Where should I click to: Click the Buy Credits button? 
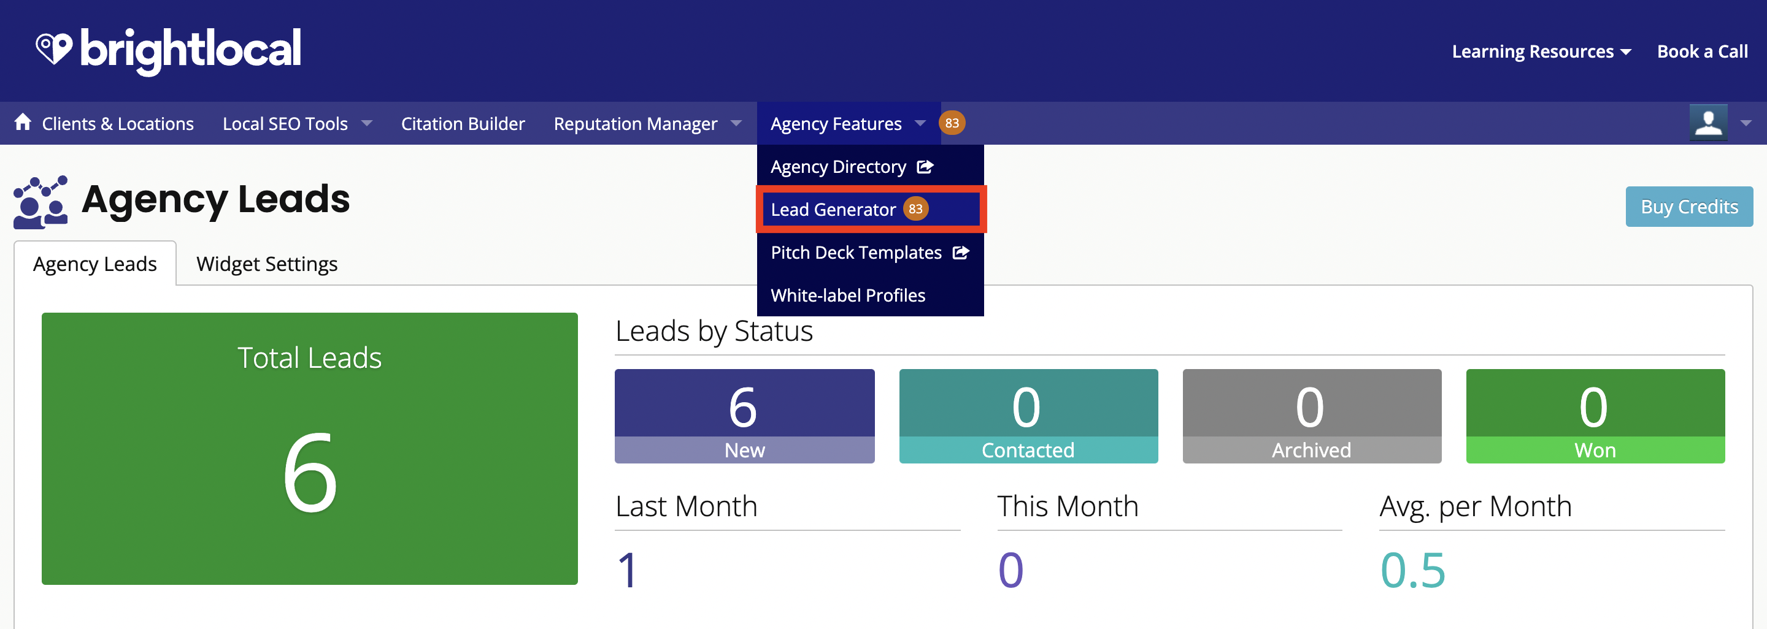point(1689,207)
